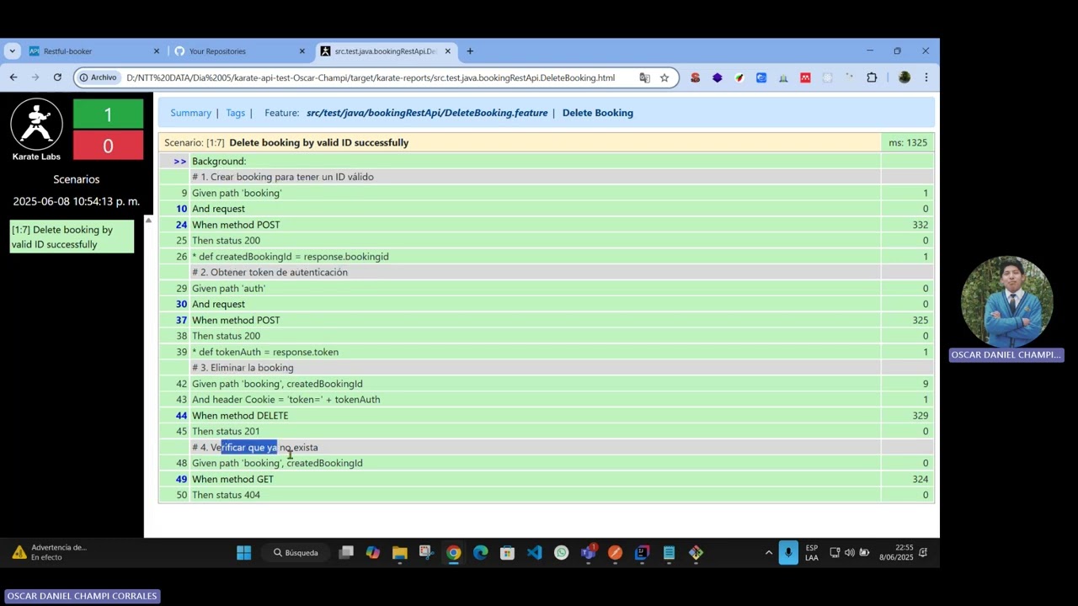Click the green passed count box
Image resolution: width=1078 pixels, height=606 pixels.
[x=108, y=114]
